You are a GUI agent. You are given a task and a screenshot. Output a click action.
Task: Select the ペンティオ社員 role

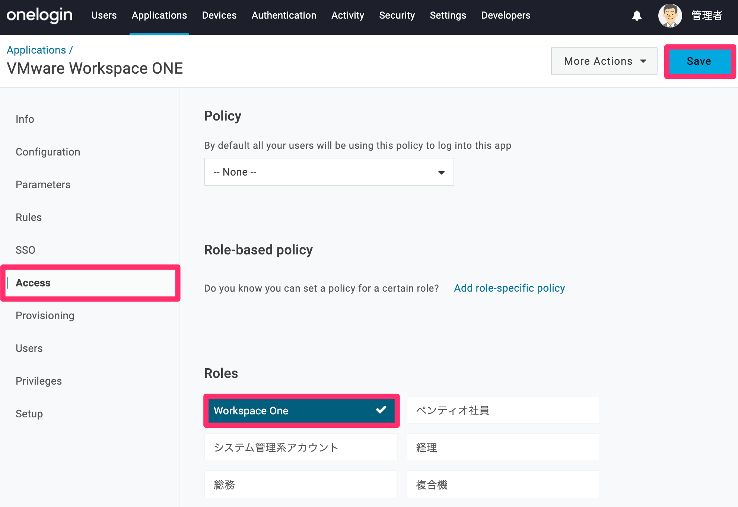tap(503, 410)
